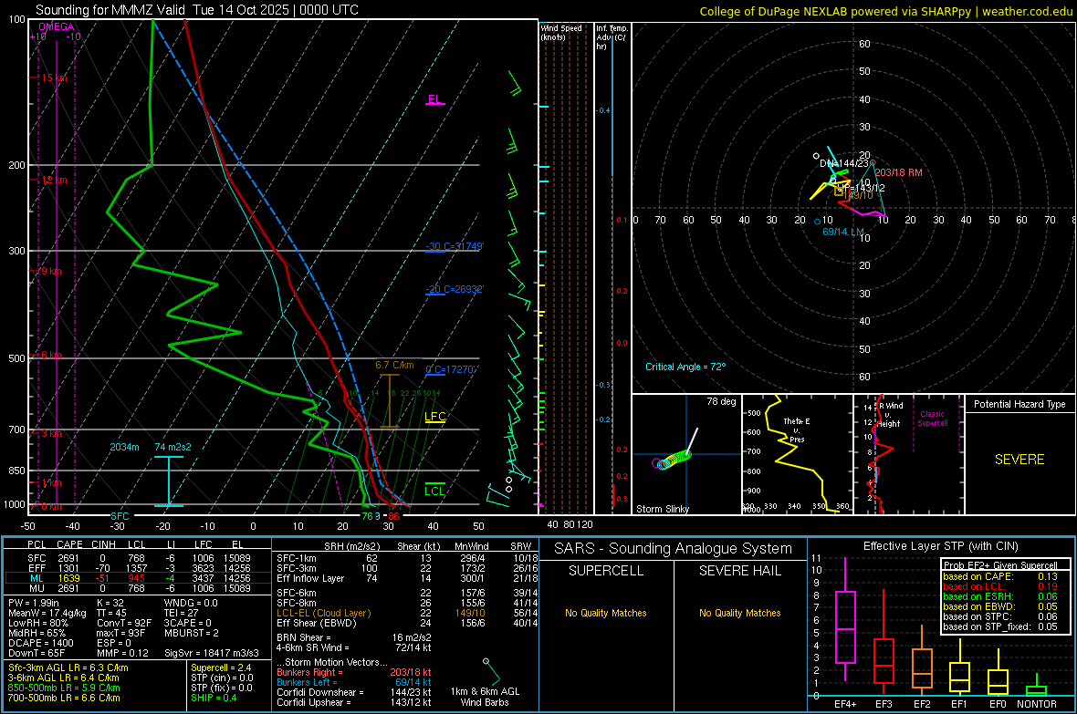Click the 'Corfidi Downshear =' row
The width and height of the screenshot is (1077, 714).
coord(354,692)
